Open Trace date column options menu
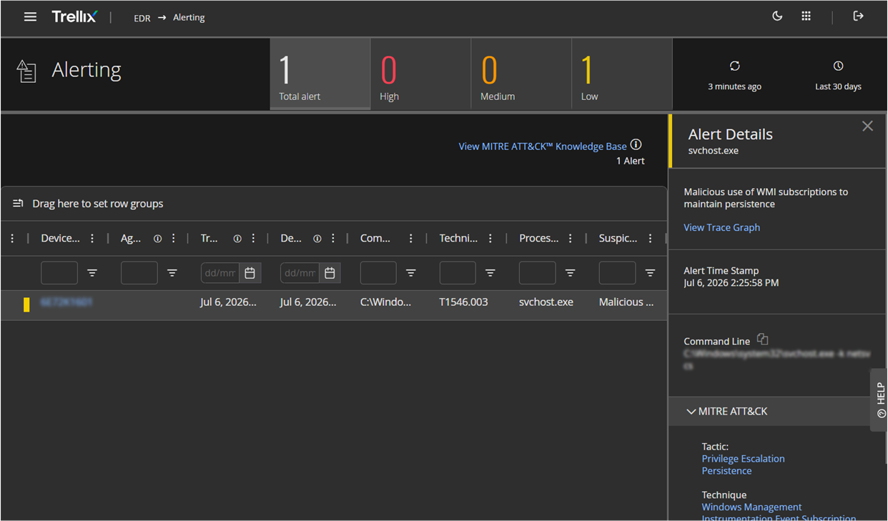The height and width of the screenshot is (521, 888). click(253, 239)
